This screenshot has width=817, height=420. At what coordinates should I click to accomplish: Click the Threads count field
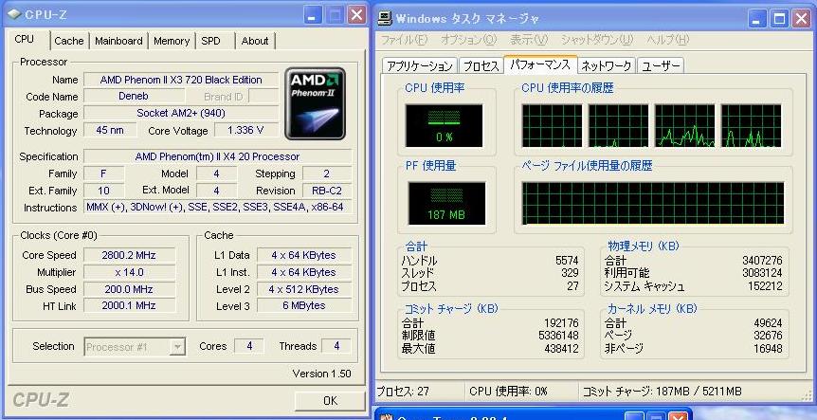point(336,346)
